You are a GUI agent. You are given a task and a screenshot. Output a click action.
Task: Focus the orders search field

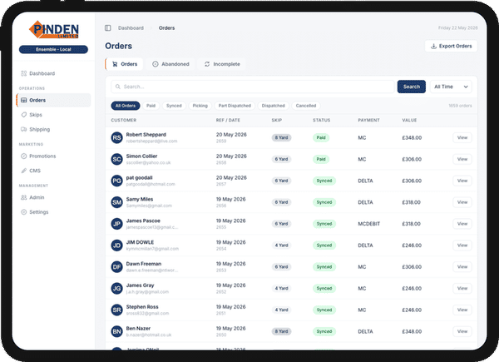[253, 87]
